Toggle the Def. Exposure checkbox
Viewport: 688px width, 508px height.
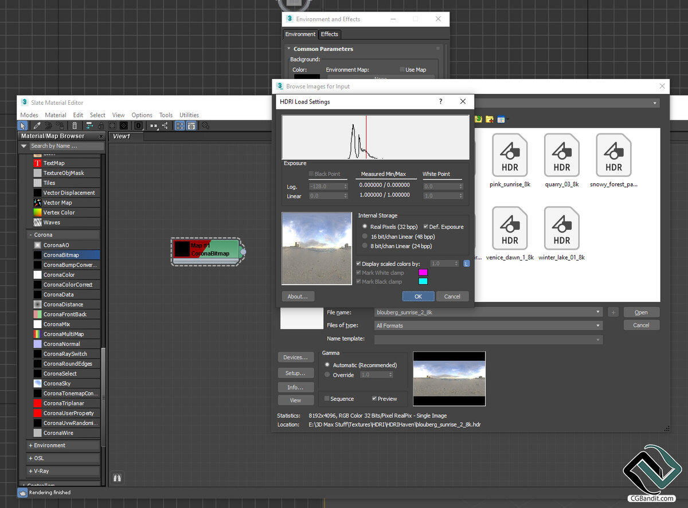pyautogui.click(x=425, y=227)
